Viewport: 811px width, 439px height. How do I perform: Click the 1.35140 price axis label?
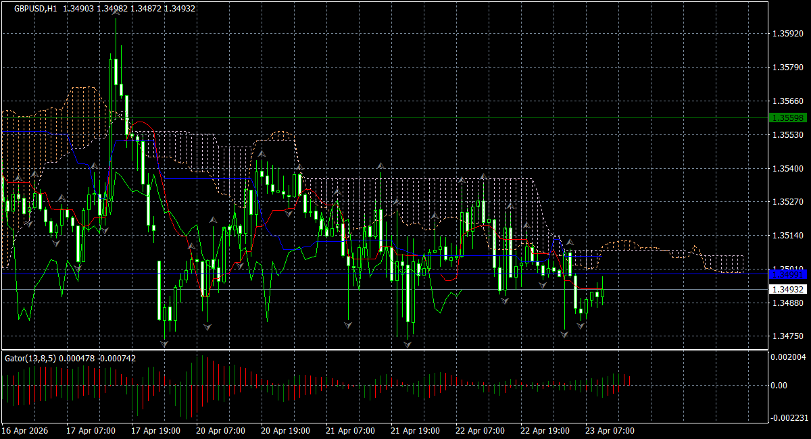(787, 235)
